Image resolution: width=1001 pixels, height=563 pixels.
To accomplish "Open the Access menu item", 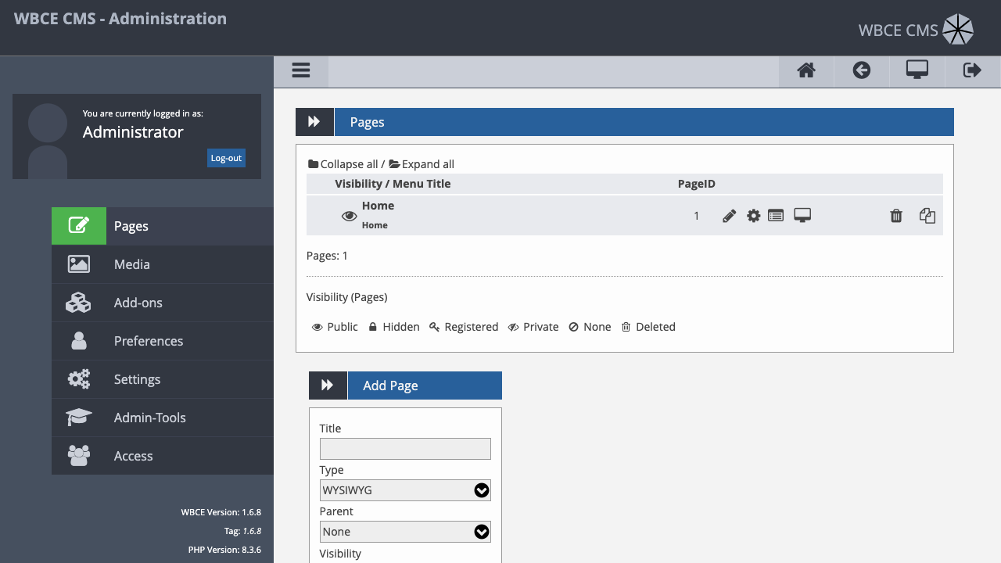I will [x=163, y=456].
